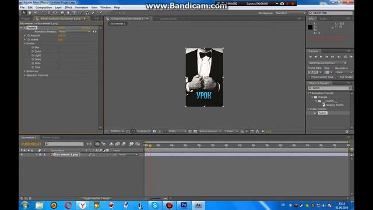Screen dimensions: 373x210
Task: Click the loop options icon in Preview
Action: coord(345,57)
